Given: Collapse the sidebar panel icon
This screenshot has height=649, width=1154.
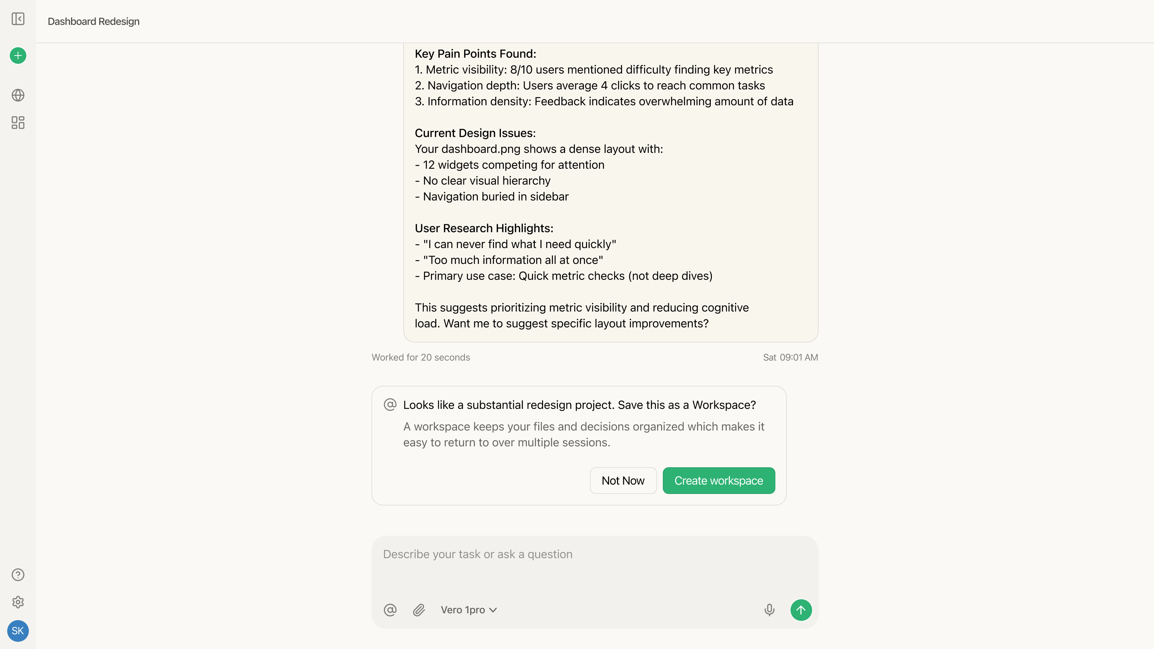Looking at the screenshot, I should [x=18, y=19].
